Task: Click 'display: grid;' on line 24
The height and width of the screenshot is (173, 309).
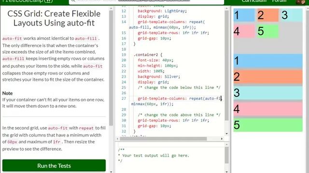Action: point(153,82)
